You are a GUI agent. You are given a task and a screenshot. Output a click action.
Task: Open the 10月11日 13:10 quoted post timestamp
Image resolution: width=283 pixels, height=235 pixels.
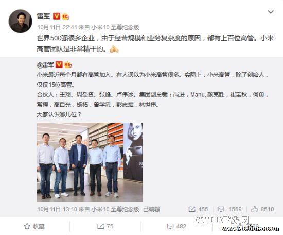coord(57,209)
